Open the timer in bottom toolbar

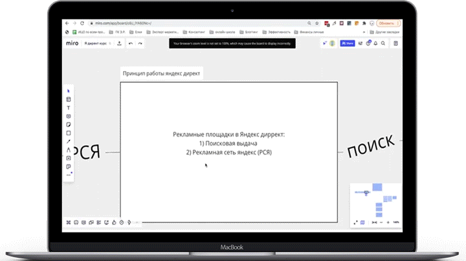tap(122, 222)
